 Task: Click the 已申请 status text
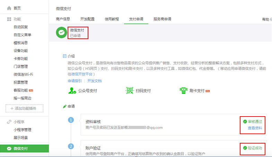coord(75,36)
